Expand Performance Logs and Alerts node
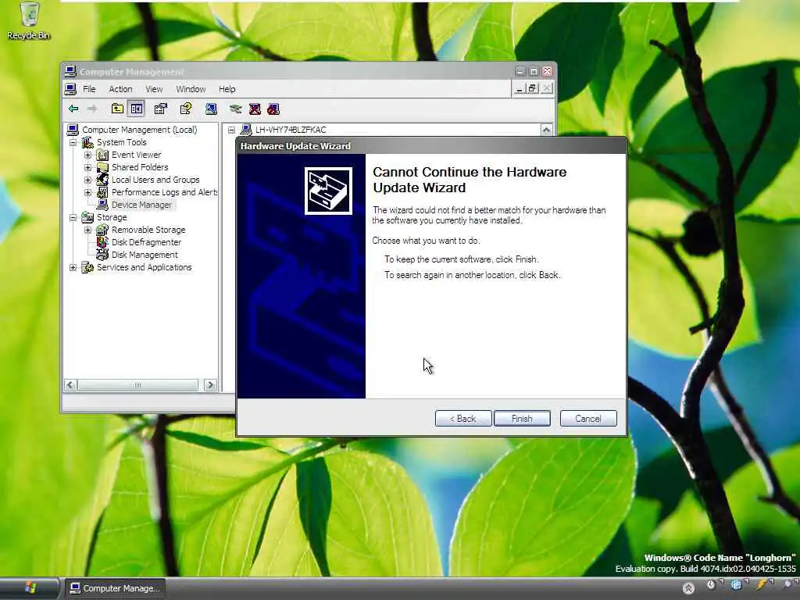 (x=87, y=192)
